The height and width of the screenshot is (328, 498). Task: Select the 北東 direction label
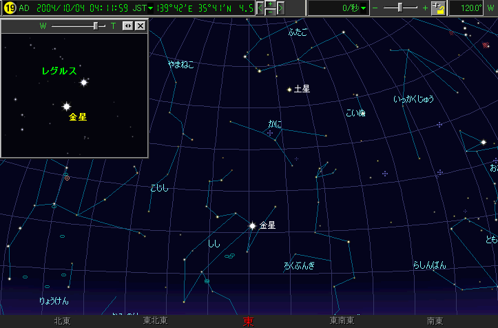coord(62,320)
